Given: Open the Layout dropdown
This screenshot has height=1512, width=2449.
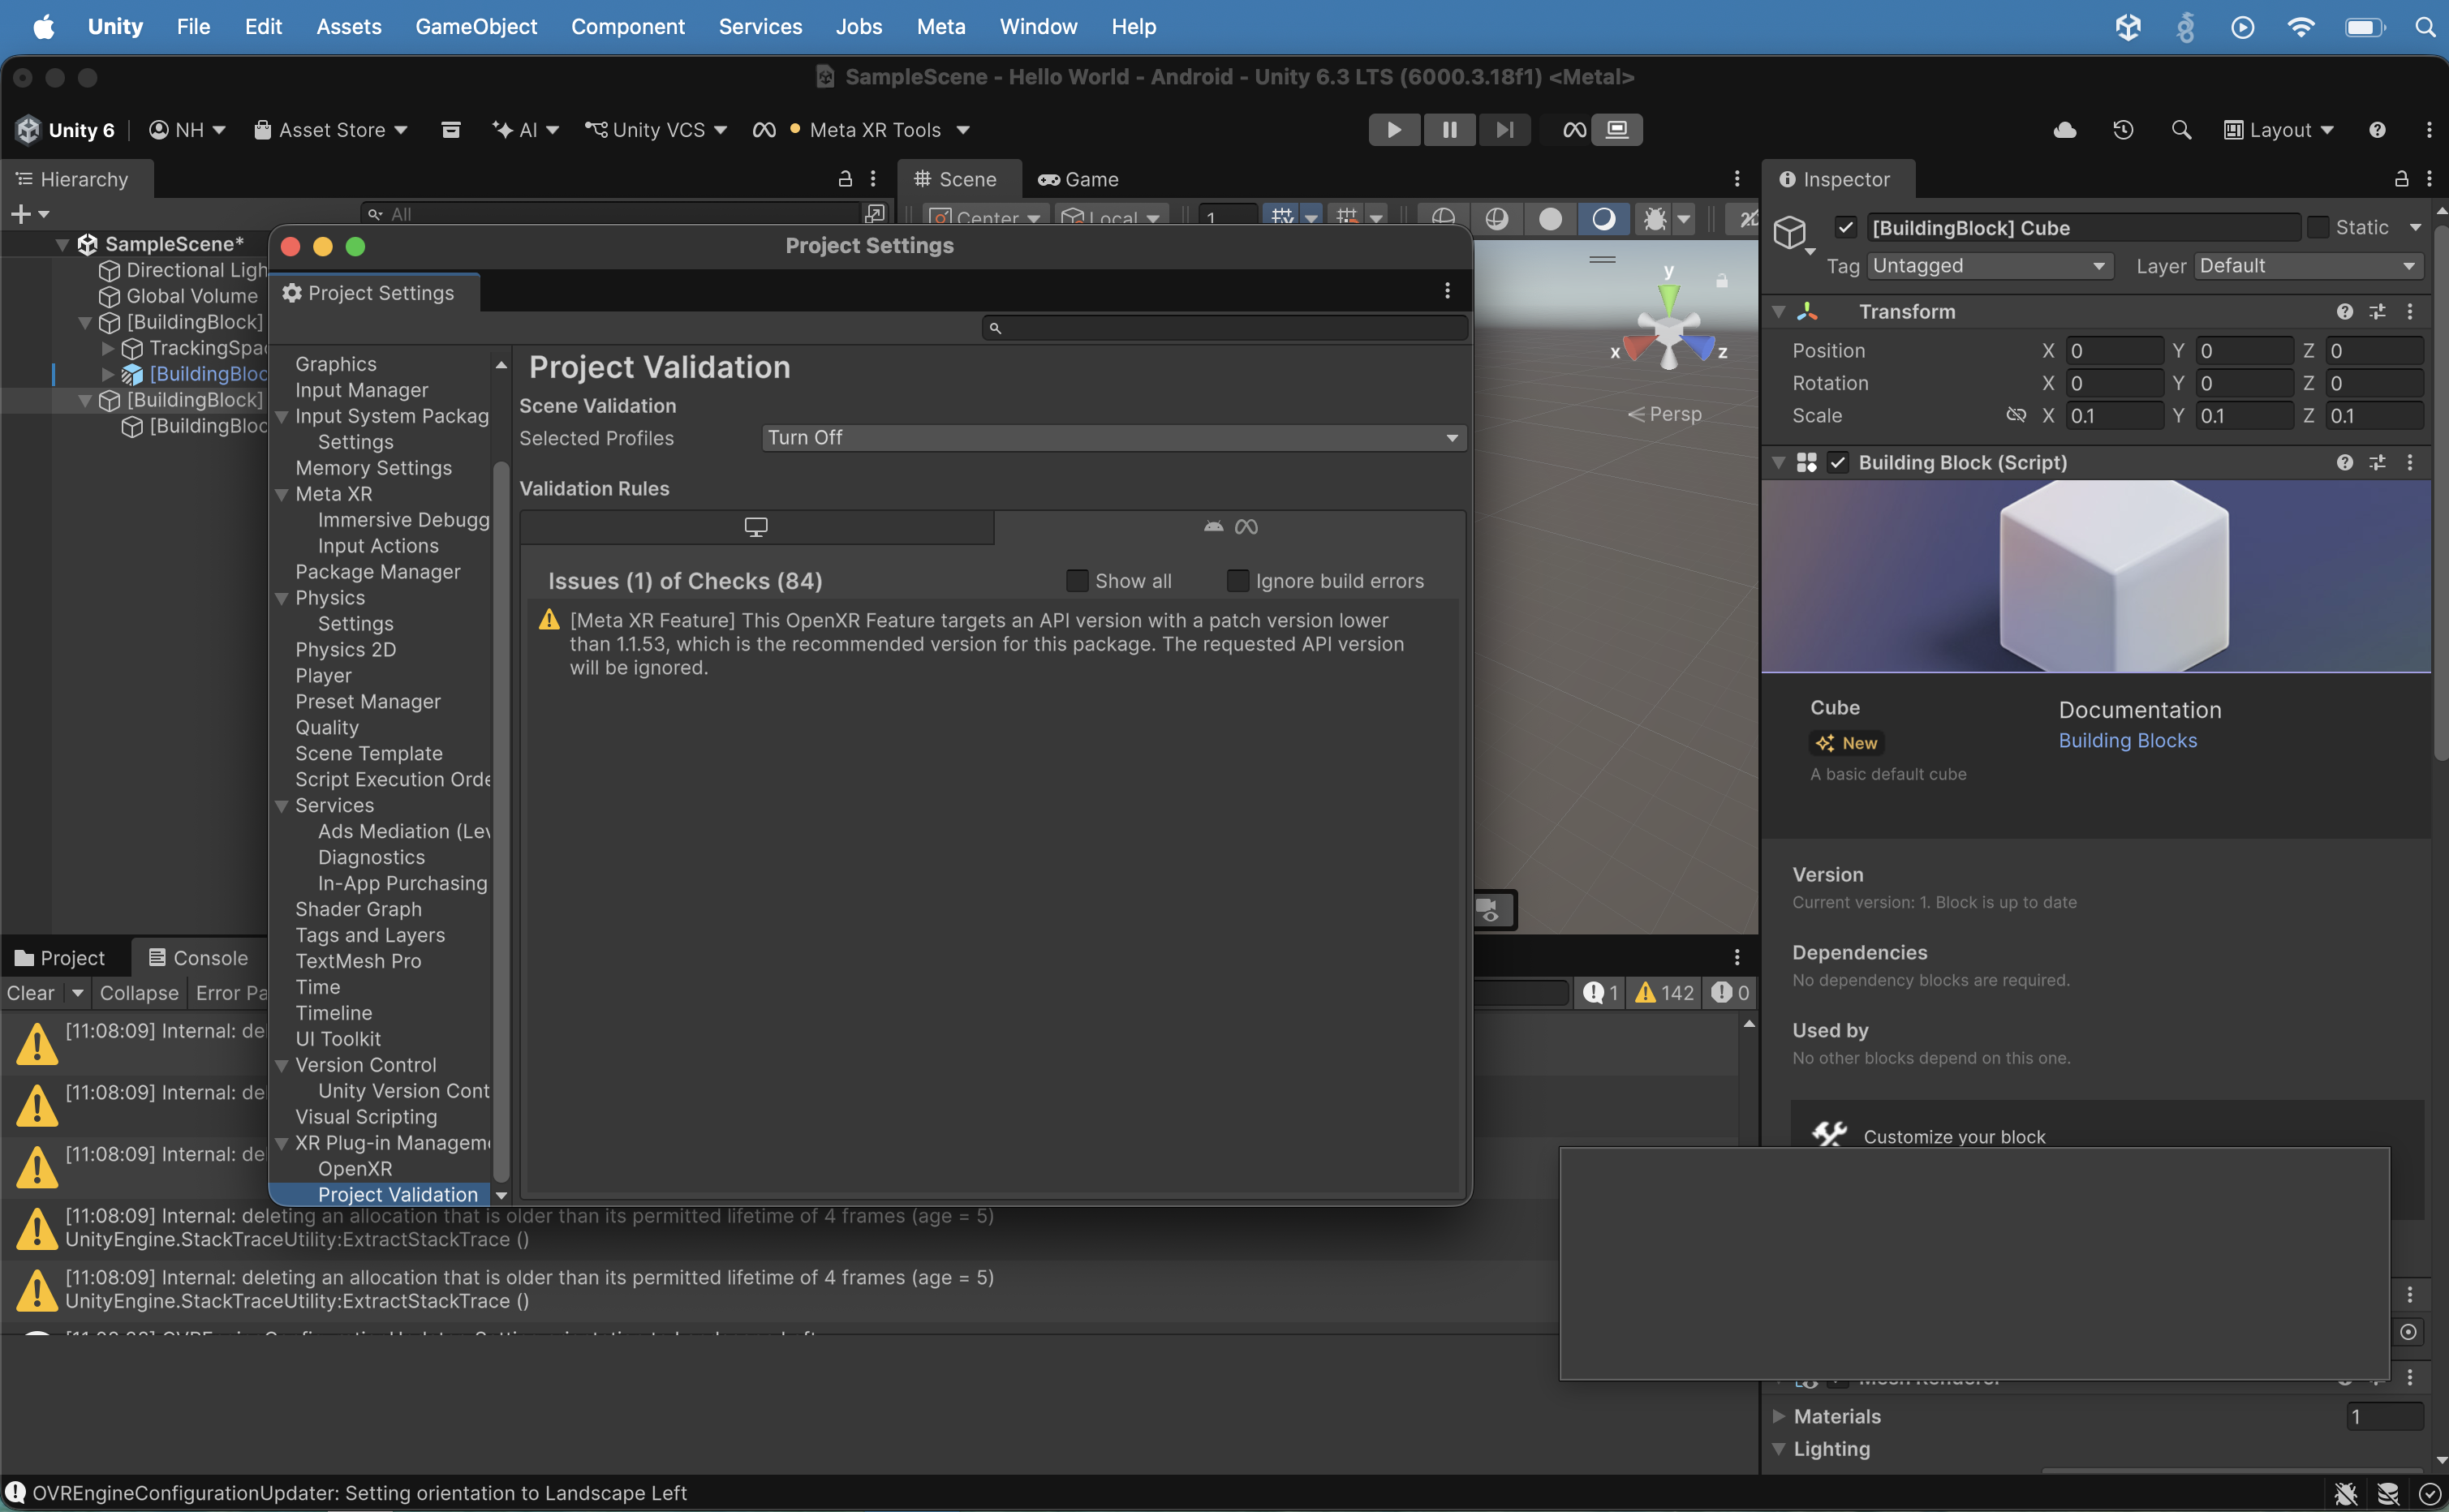Looking at the screenshot, I should coord(2278,130).
